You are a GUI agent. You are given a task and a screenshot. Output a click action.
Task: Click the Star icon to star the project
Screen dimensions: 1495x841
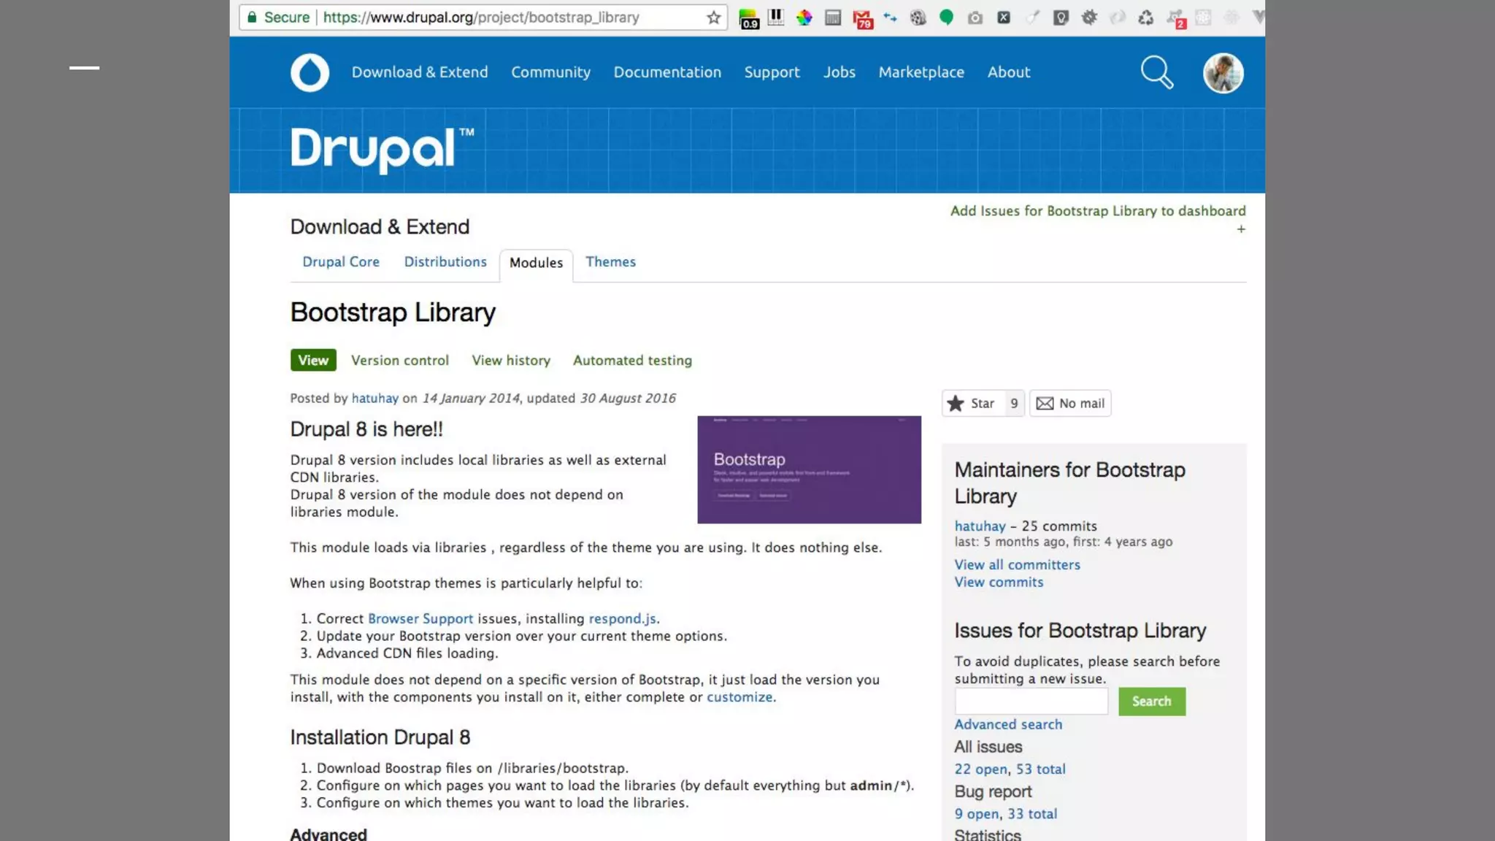[956, 403]
